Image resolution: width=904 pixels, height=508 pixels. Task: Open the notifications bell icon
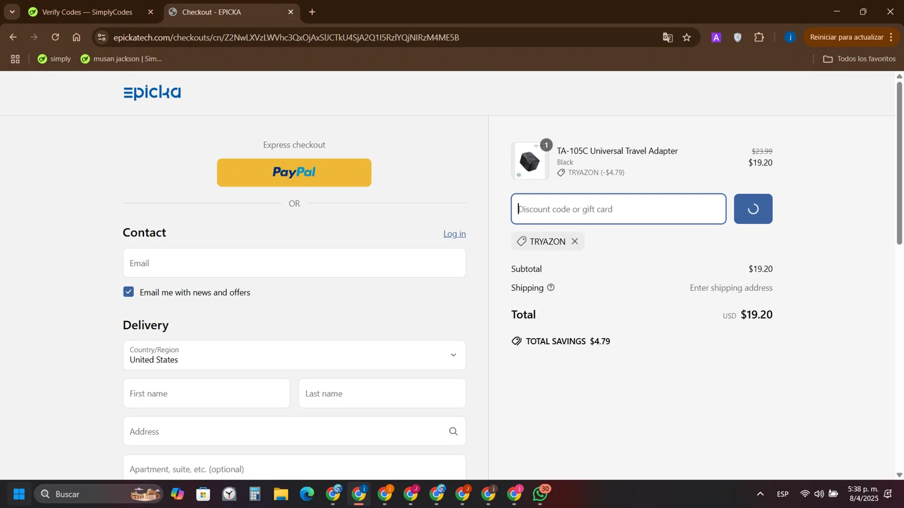click(888, 494)
